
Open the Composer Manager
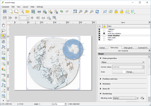pos(22,12)
